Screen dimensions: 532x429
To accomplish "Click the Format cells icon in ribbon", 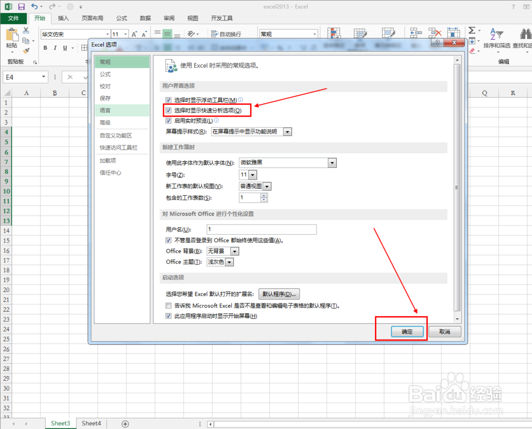I will [x=453, y=32].
